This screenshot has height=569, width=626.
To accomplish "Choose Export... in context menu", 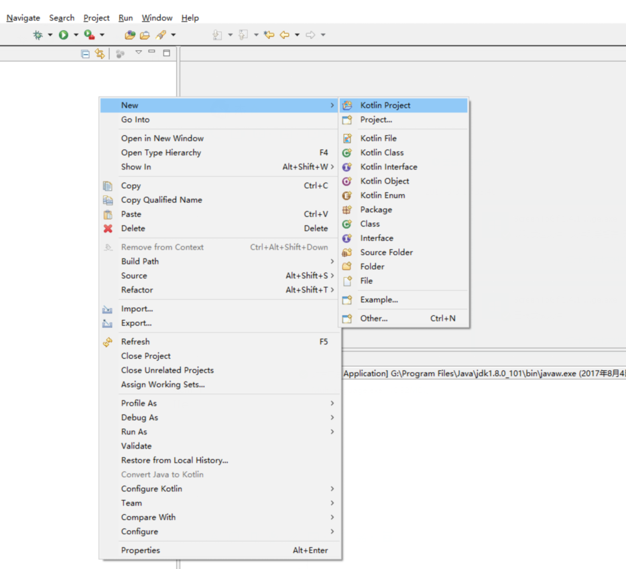I will [219, 323].
